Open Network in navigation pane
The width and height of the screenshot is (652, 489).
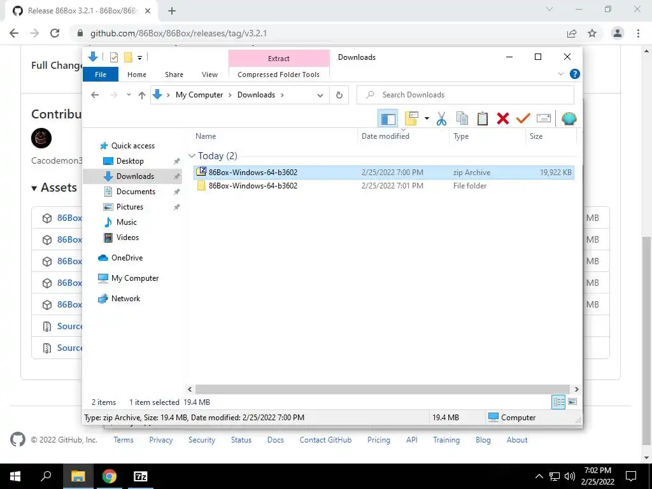[x=125, y=299]
